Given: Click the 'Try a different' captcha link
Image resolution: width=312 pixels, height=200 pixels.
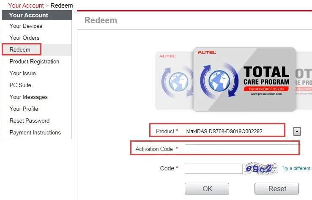Looking at the screenshot, I should pyautogui.click(x=297, y=168).
